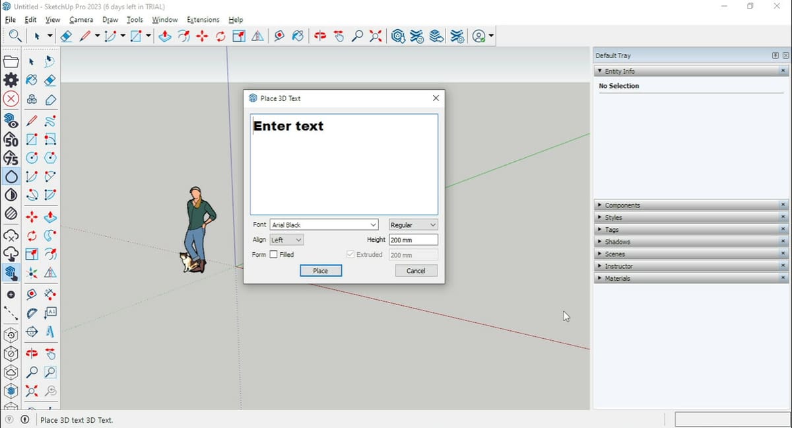Select the Lasso Select tool in left toolbar

(x=50, y=61)
